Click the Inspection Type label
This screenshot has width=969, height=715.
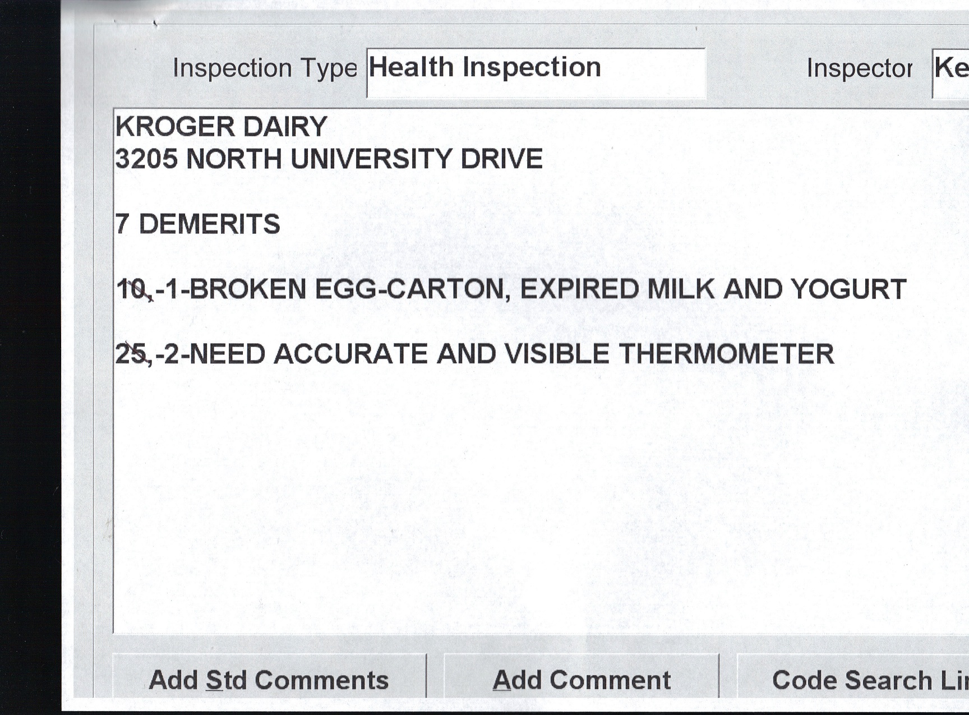pyautogui.click(x=265, y=68)
